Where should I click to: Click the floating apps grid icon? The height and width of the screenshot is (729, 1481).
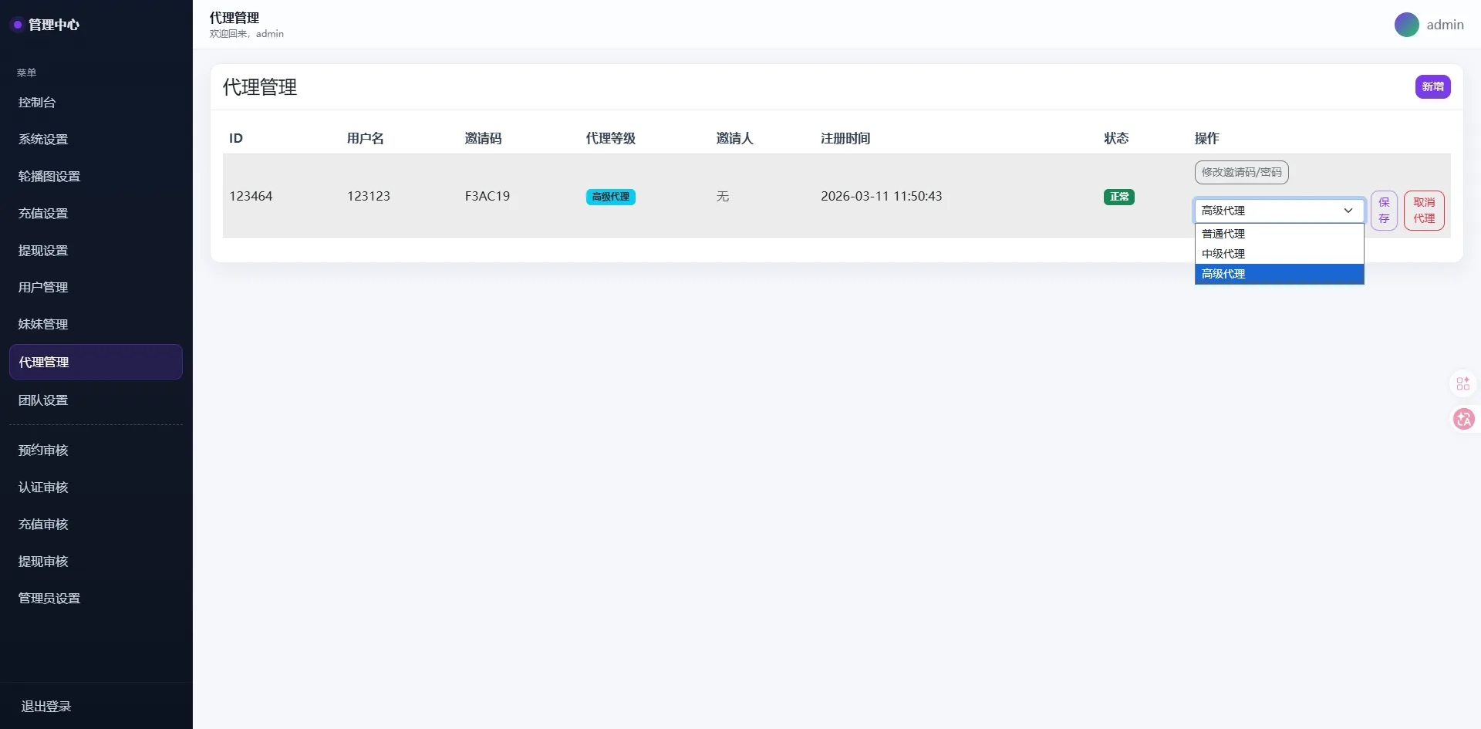click(1463, 383)
